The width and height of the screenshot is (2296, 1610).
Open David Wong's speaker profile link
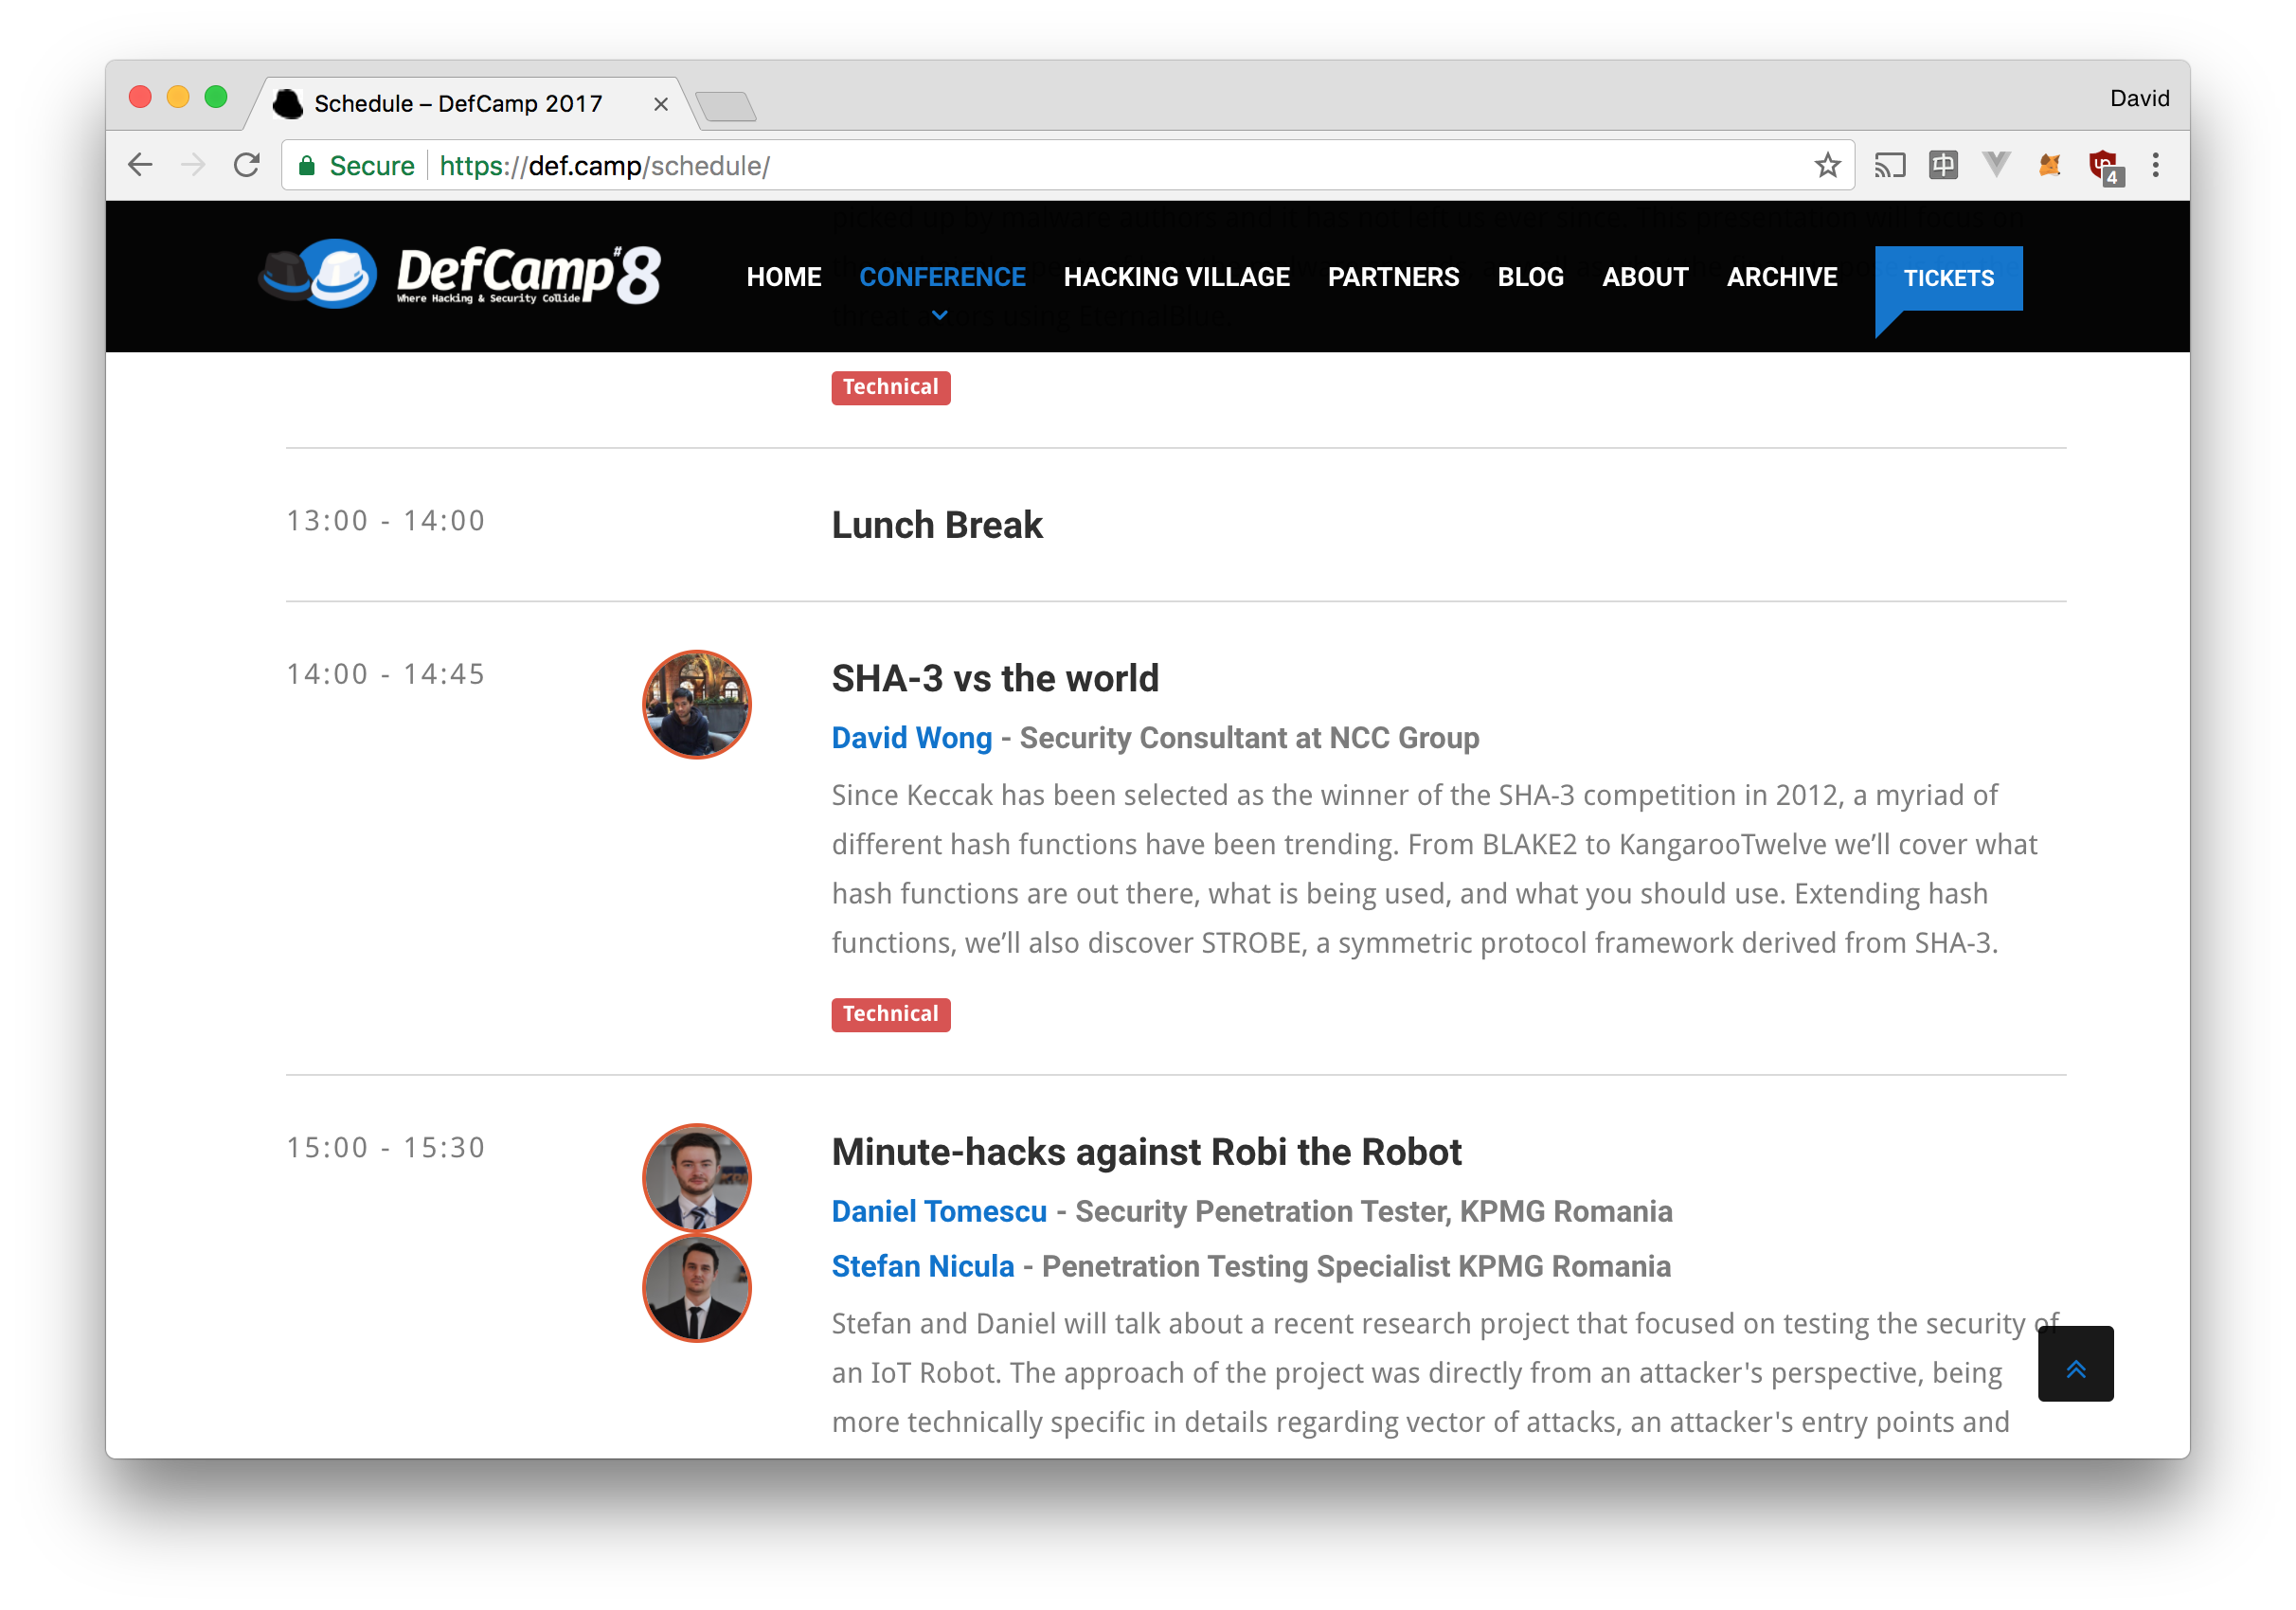912,737
